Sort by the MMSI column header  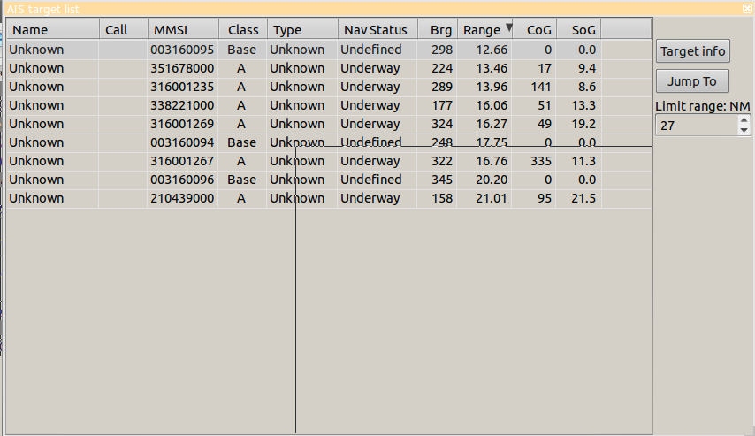click(182, 30)
